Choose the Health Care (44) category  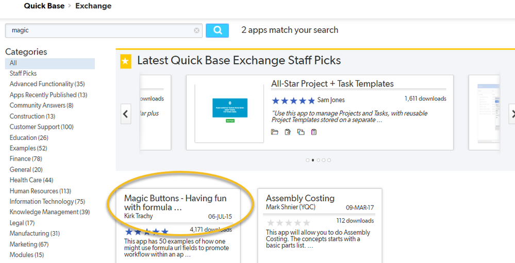pos(31,180)
